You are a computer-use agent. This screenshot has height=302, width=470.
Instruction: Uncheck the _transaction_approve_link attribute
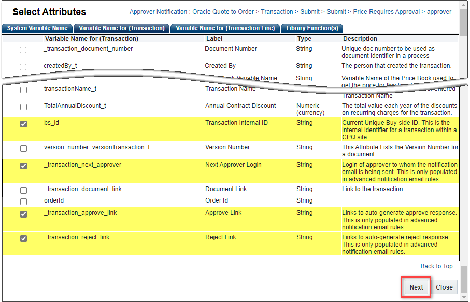(x=23, y=213)
